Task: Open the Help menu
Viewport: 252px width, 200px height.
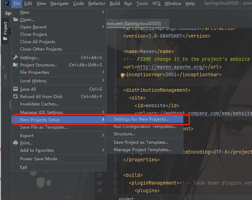Action: click(x=190, y=4)
